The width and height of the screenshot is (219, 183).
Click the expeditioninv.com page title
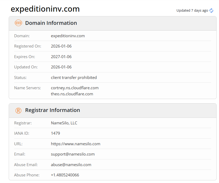[x=45, y=9]
